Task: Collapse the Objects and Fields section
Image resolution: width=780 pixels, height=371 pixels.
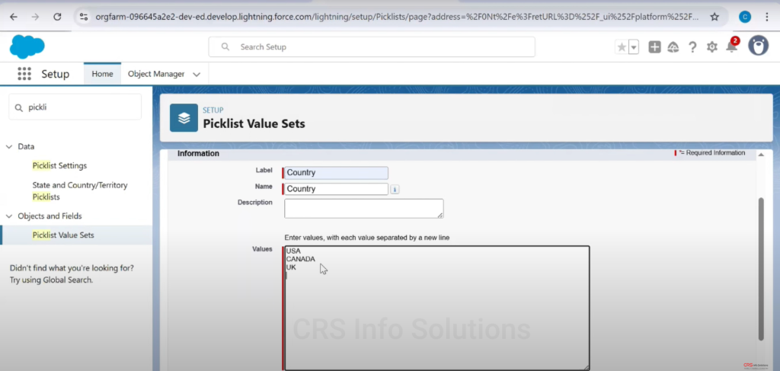Action: pyautogui.click(x=9, y=216)
